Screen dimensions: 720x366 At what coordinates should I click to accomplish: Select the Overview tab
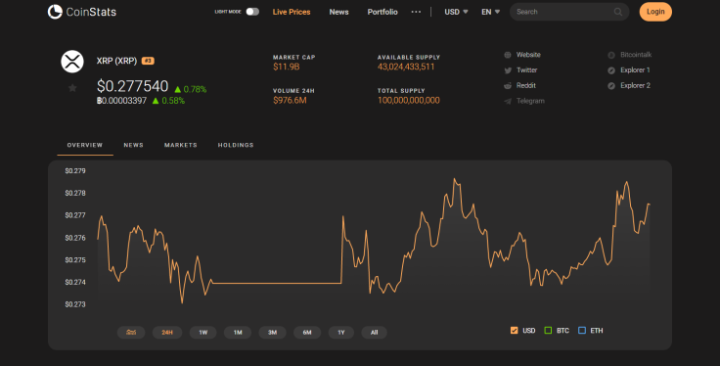(85, 145)
